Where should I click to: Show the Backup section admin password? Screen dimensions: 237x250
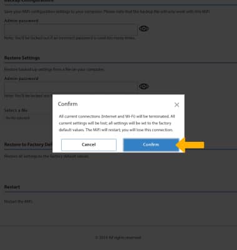pos(143,29)
